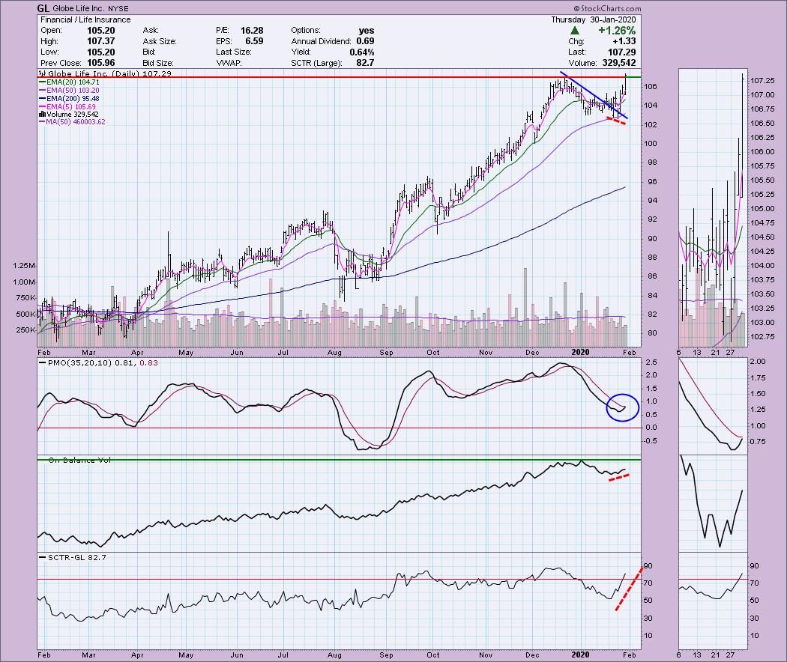
Task: Click the Prev Close value 105.96
Action: (x=101, y=63)
